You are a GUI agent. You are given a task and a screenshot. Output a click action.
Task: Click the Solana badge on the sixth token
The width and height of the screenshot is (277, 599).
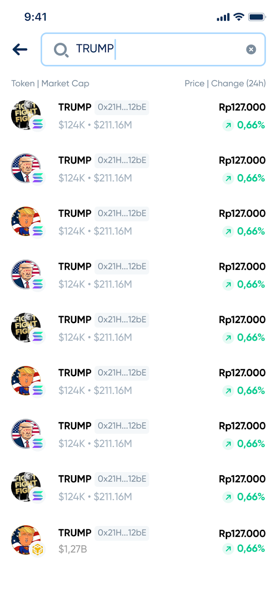click(37, 390)
